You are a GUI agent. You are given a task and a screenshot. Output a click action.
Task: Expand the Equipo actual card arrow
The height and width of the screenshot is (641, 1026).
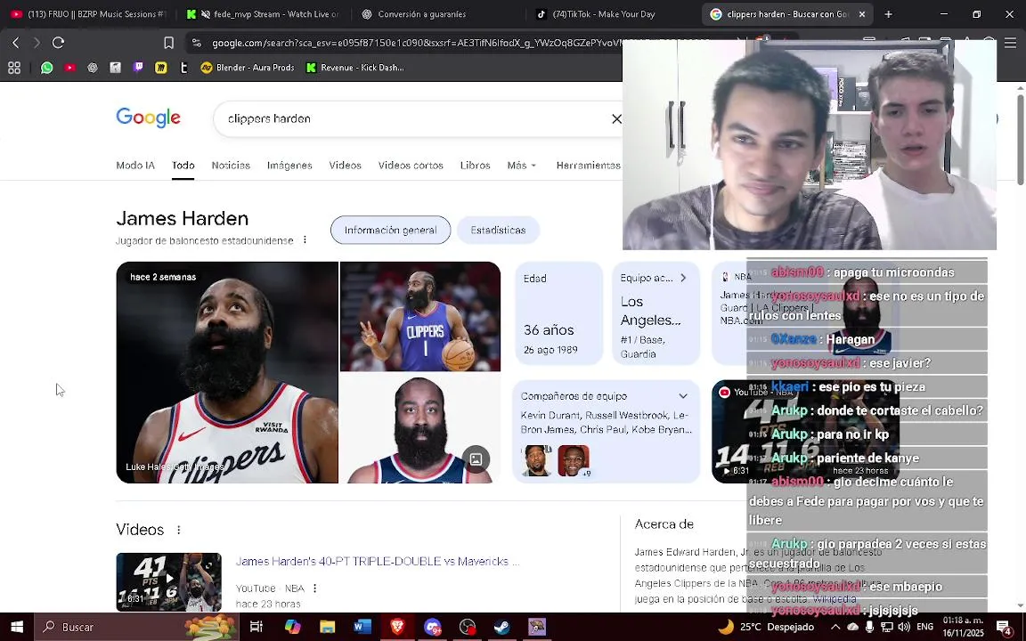pos(683,278)
